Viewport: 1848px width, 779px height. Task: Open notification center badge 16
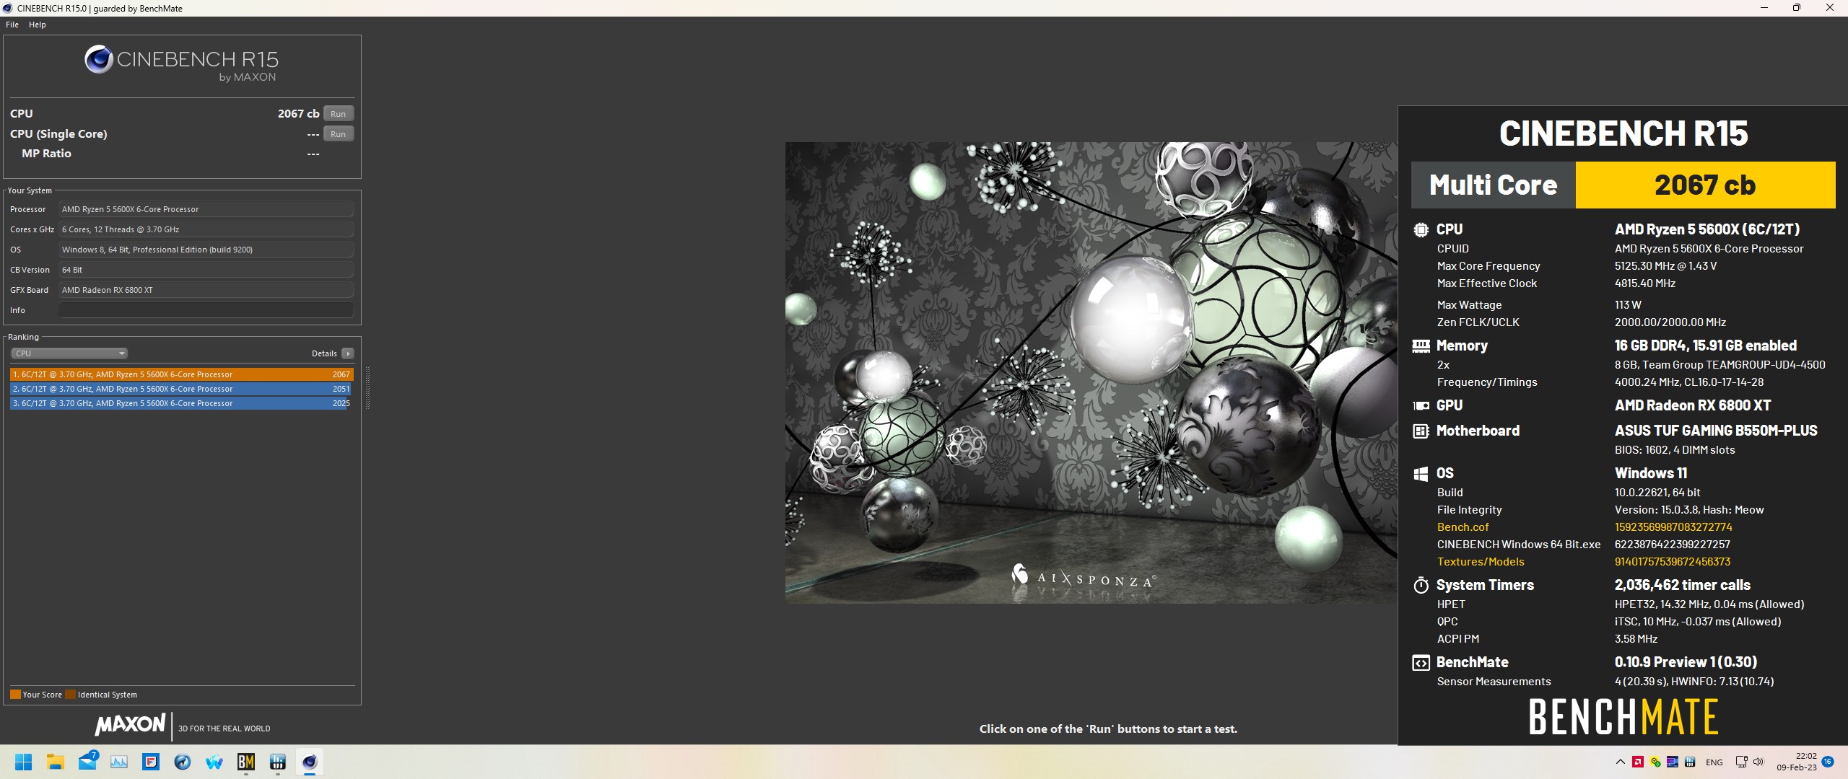1828,762
